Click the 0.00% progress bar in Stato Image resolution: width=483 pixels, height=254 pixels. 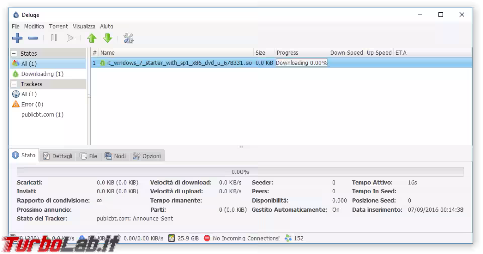point(240,172)
